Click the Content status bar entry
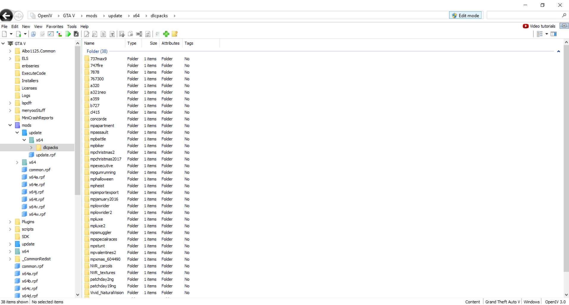The image size is (569, 305). coord(472,302)
